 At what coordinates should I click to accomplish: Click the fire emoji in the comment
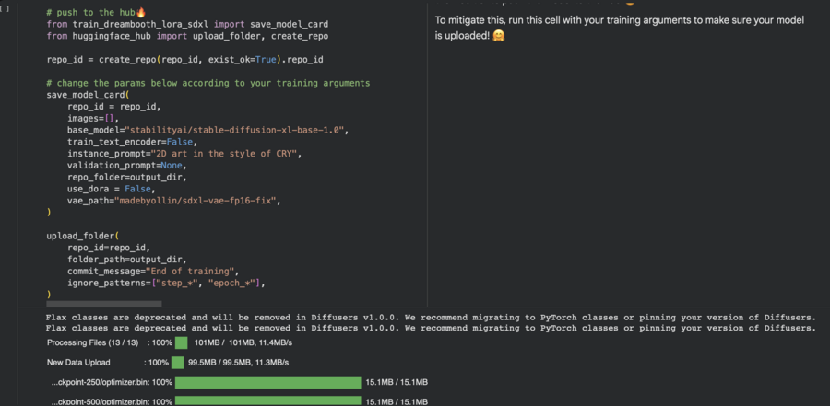(x=141, y=12)
